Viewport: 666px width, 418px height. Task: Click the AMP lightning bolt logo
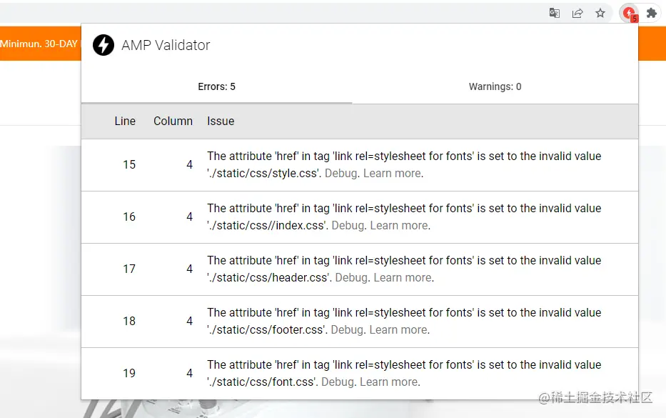[x=104, y=45]
